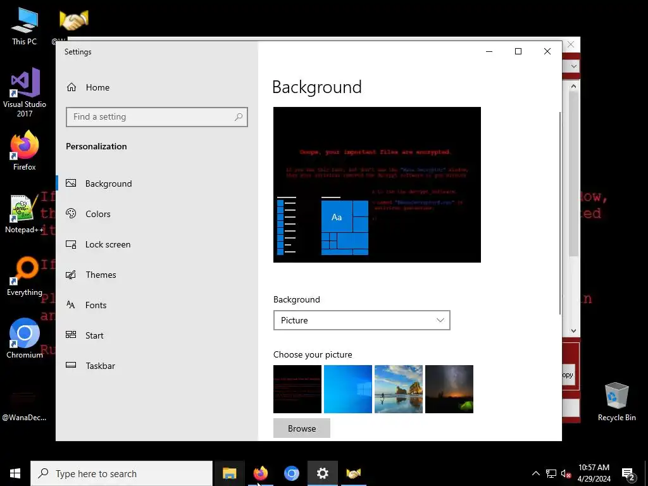Open the clock showing 10:57 AM
648x486 pixels.
(x=594, y=473)
